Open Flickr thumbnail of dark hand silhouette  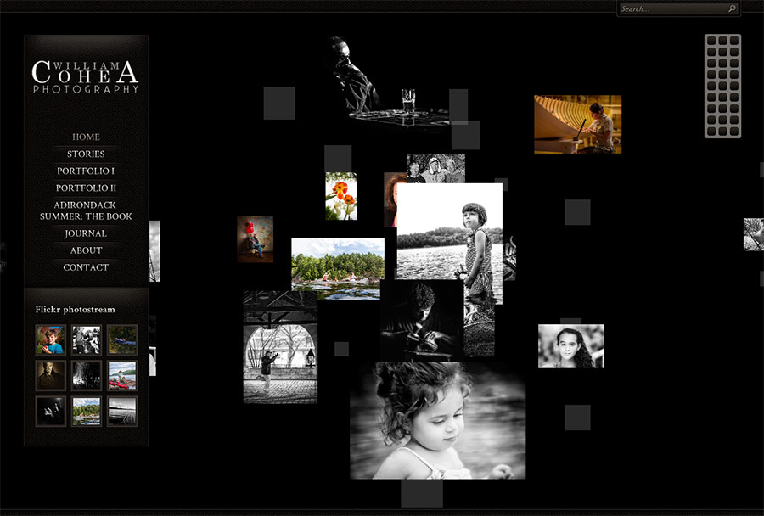pyautogui.click(x=51, y=412)
